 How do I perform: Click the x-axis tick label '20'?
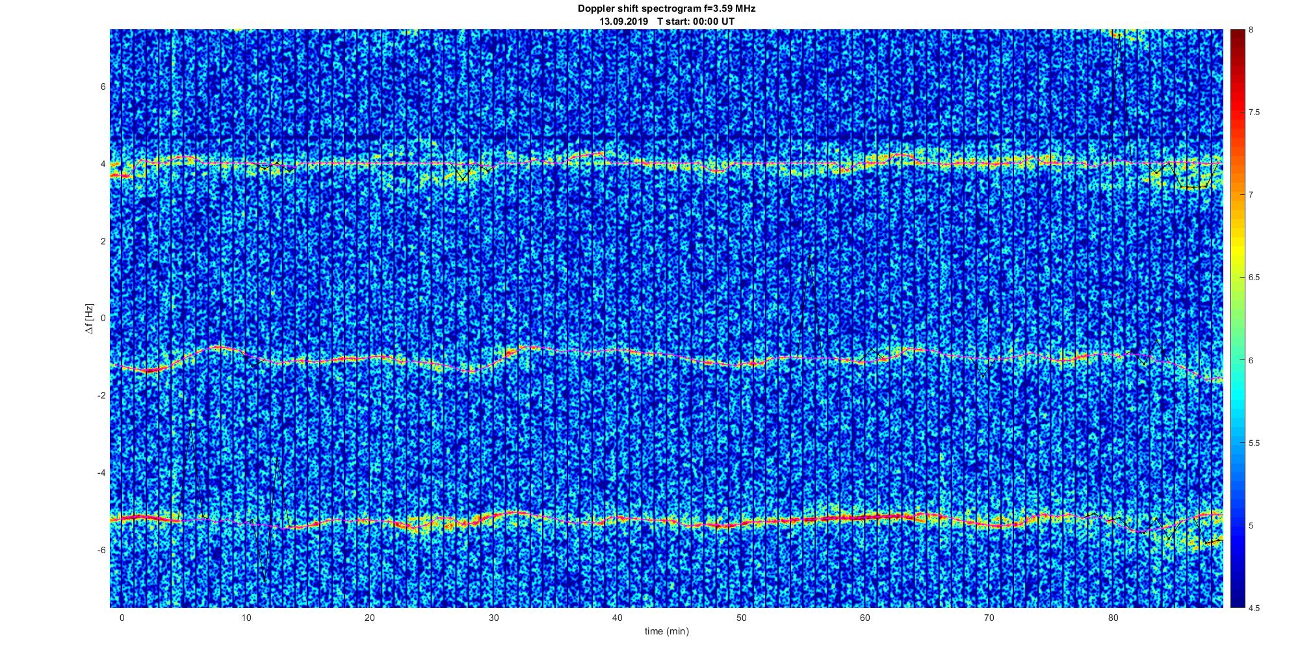369,618
